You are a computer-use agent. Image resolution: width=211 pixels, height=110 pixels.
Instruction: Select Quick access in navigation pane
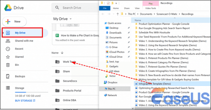[114, 23]
